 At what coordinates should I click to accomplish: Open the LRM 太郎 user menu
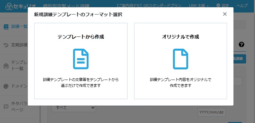tap(199, 6)
